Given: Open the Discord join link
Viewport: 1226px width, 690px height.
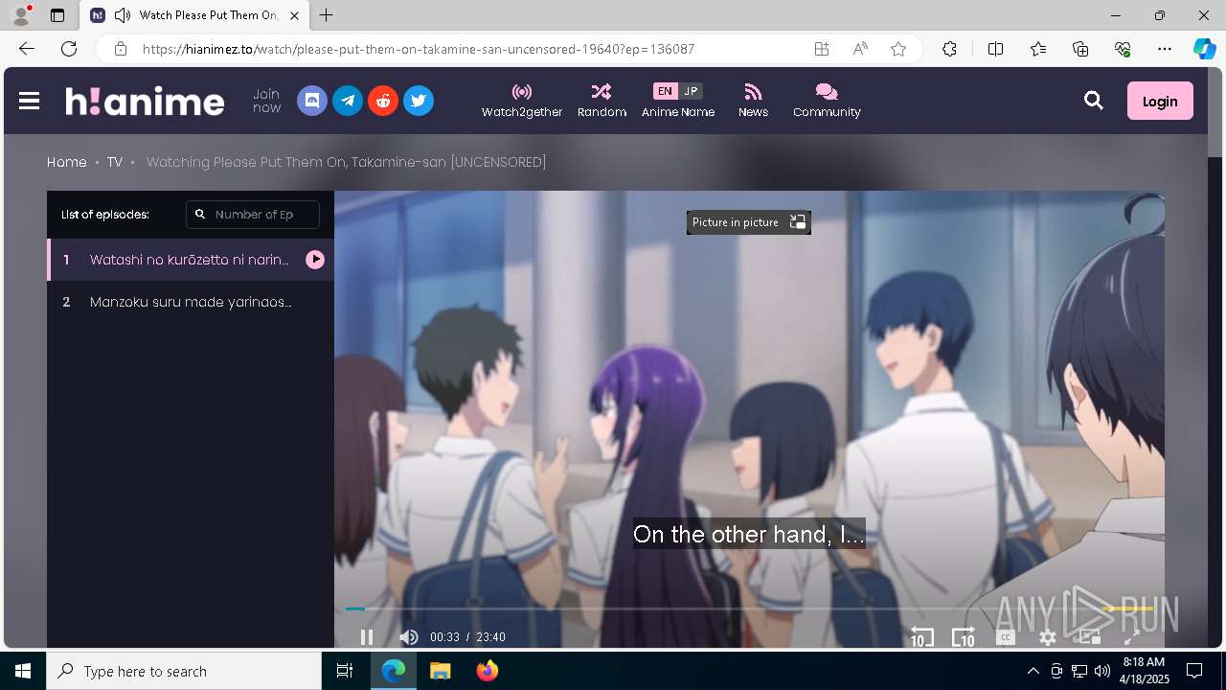Looking at the screenshot, I should [312, 101].
